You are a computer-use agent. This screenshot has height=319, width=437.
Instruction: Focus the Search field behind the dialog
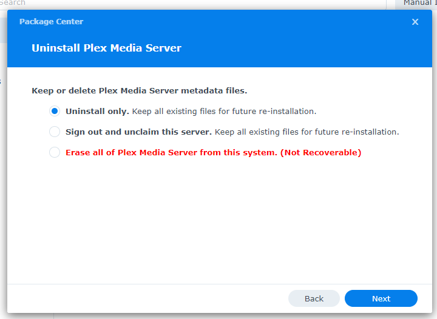pyautogui.click(x=24, y=3)
